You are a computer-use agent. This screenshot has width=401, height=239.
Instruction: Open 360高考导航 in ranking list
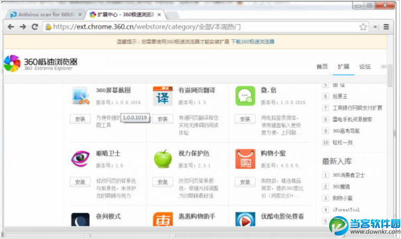tap(346, 131)
